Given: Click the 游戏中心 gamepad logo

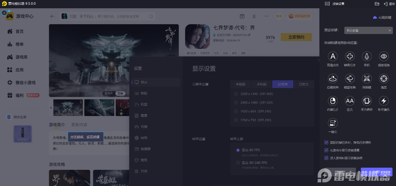Looking at the screenshot, I should [9, 16].
